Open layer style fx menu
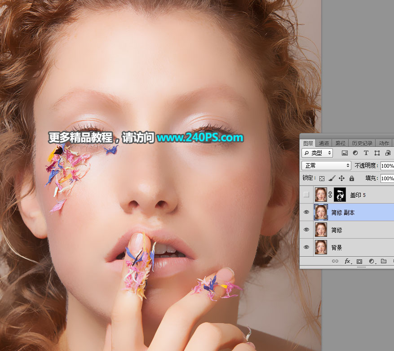The height and width of the screenshot is (351, 394). point(348,261)
